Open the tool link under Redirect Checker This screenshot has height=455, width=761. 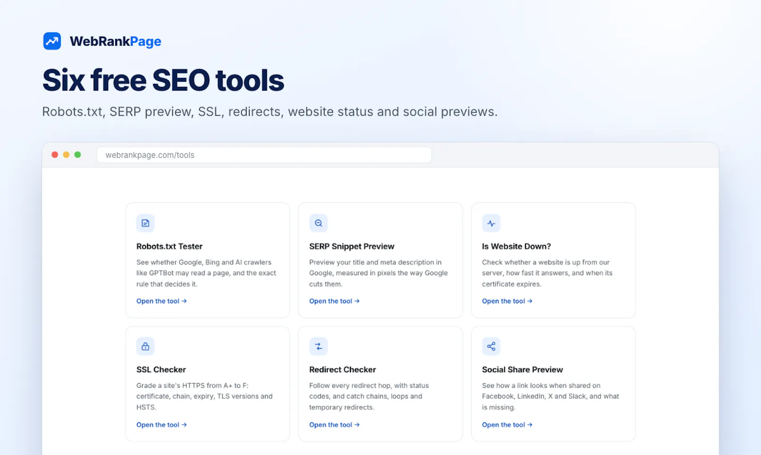334,425
